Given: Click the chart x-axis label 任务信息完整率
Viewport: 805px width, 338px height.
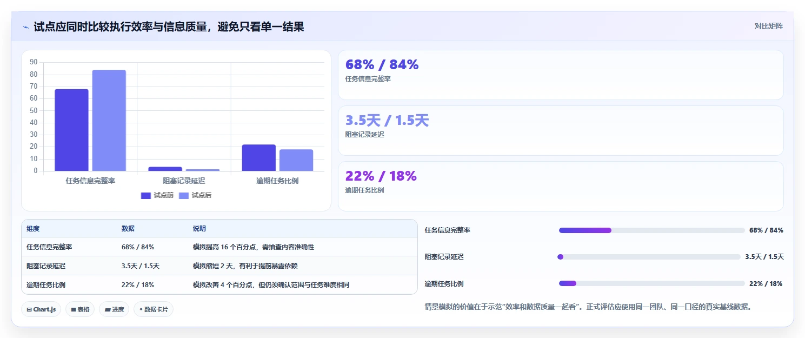Looking at the screenshot, I should (x=90, y=181).
